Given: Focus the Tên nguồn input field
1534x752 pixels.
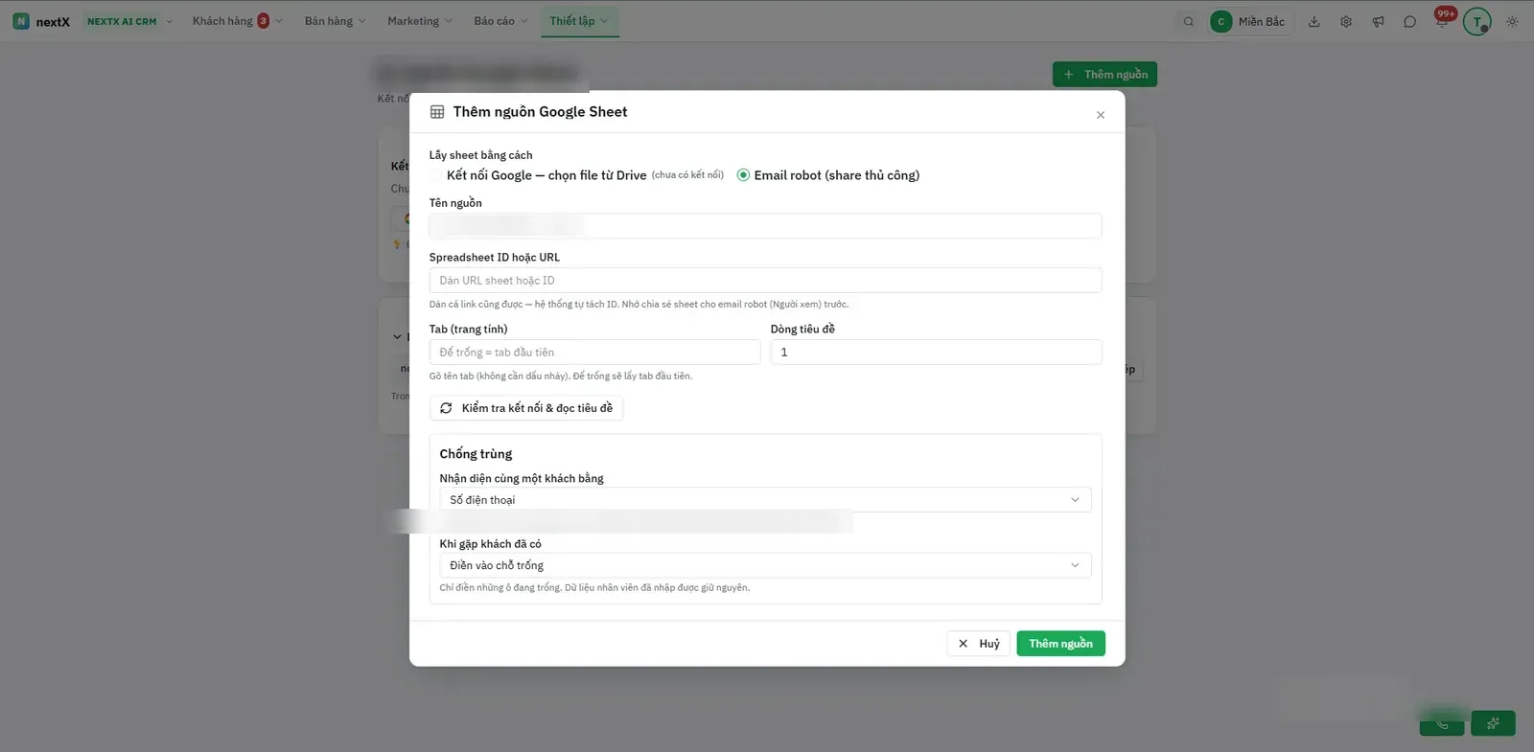Looking at the screenshot, I should [765, 226].
